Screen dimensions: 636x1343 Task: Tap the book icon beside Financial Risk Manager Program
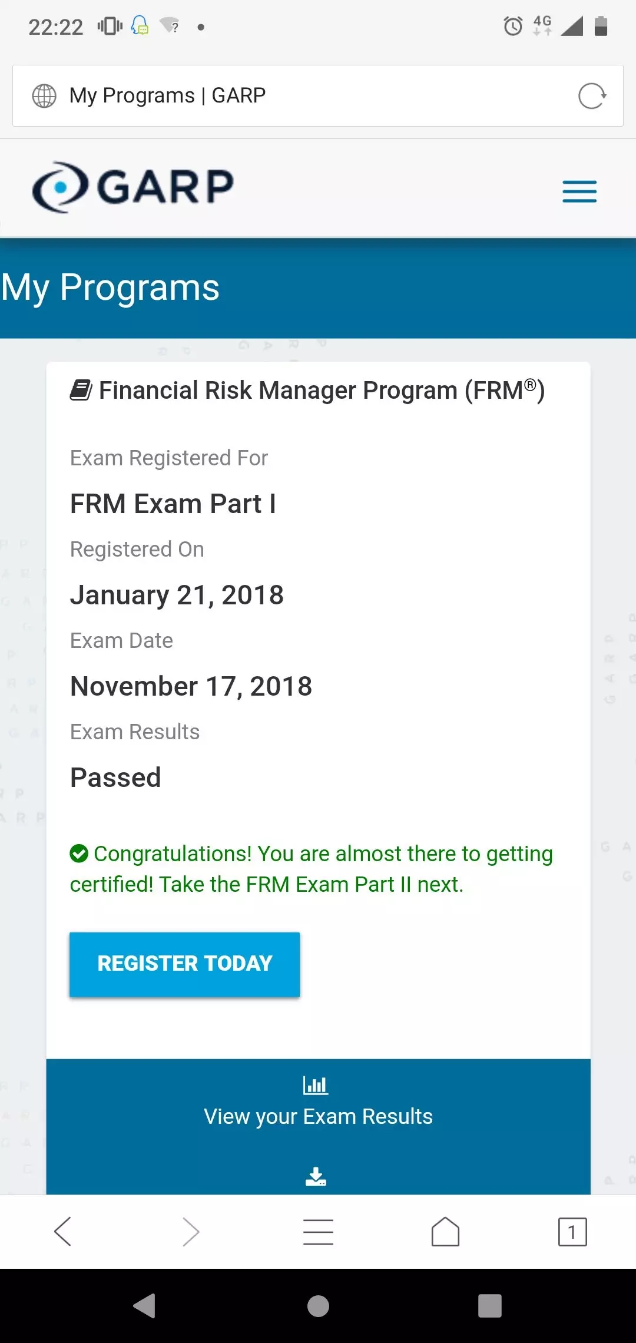pos(80,389)
